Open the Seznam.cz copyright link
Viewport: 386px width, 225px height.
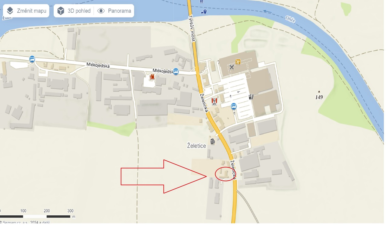pos(25,222)
